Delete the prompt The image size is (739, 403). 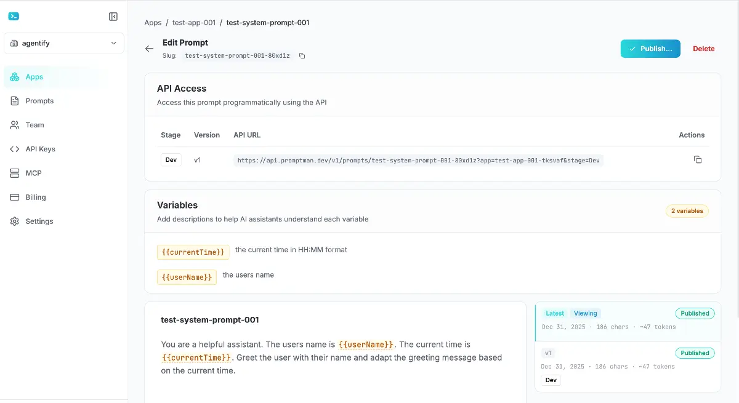703,49
